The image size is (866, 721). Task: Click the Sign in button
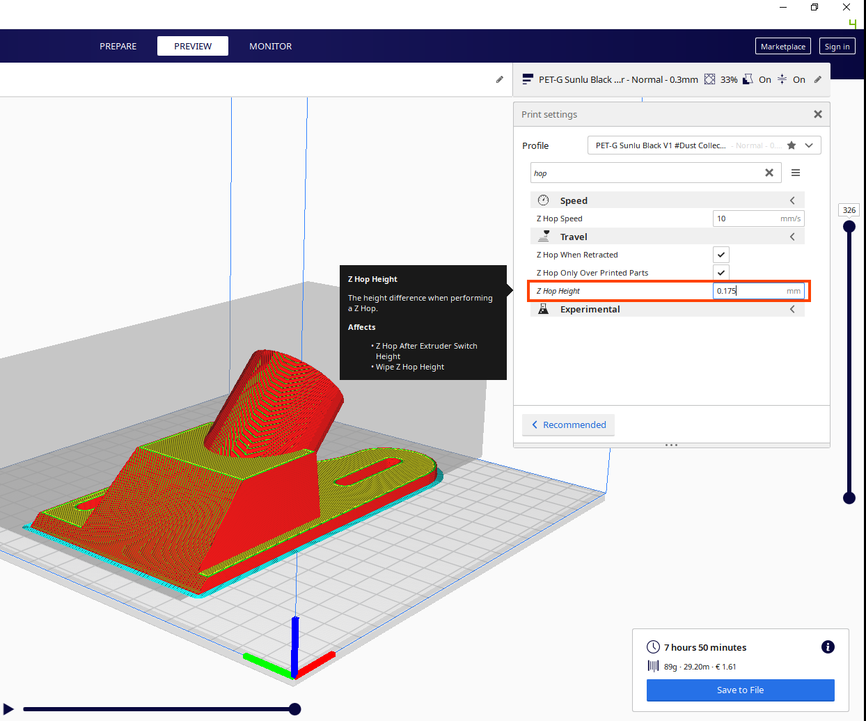(837, 47)
